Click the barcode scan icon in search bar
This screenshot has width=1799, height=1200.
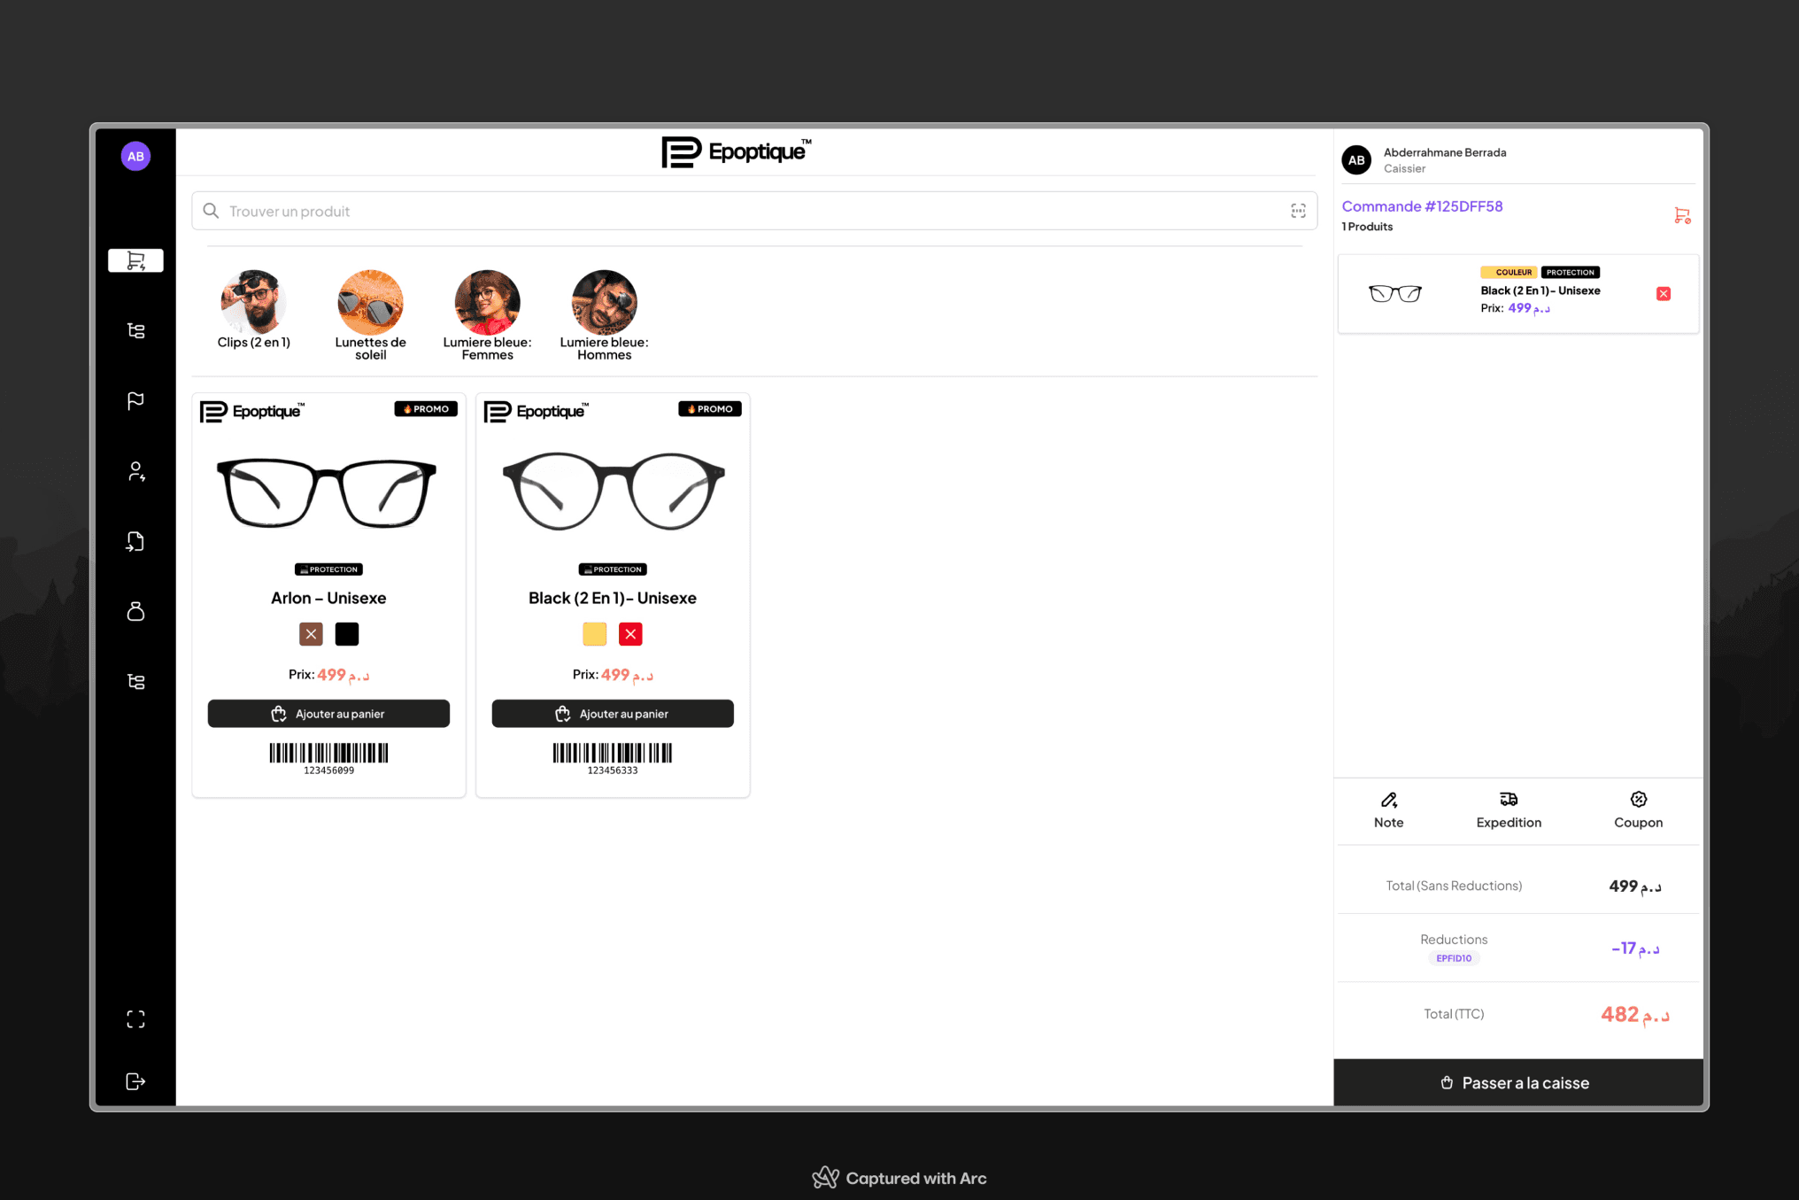(1298, 211)
